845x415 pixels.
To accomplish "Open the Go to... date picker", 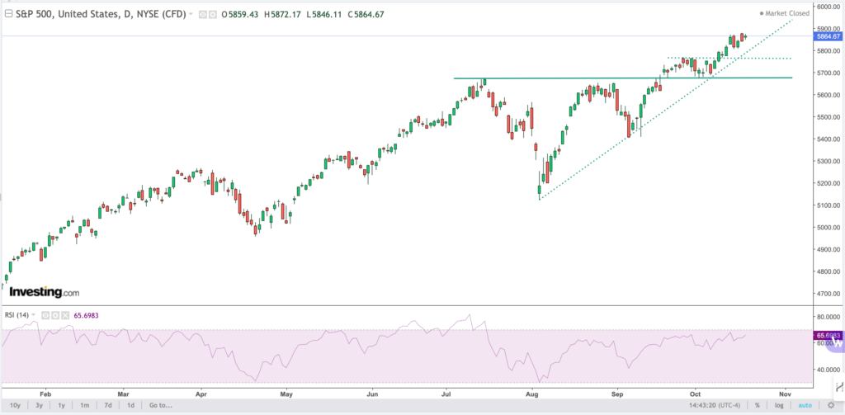I will [160, 405].
